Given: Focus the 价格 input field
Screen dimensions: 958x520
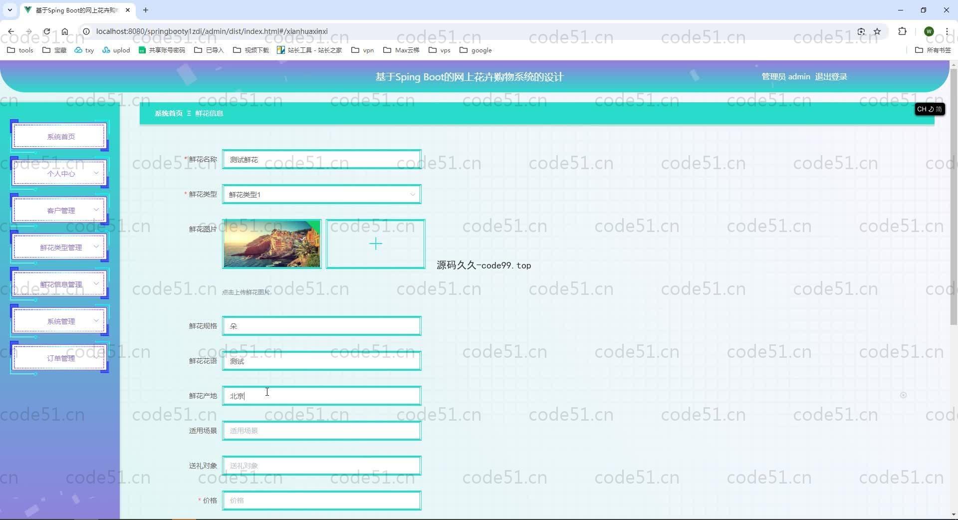Looking at the screenshot, I should 322,501.
